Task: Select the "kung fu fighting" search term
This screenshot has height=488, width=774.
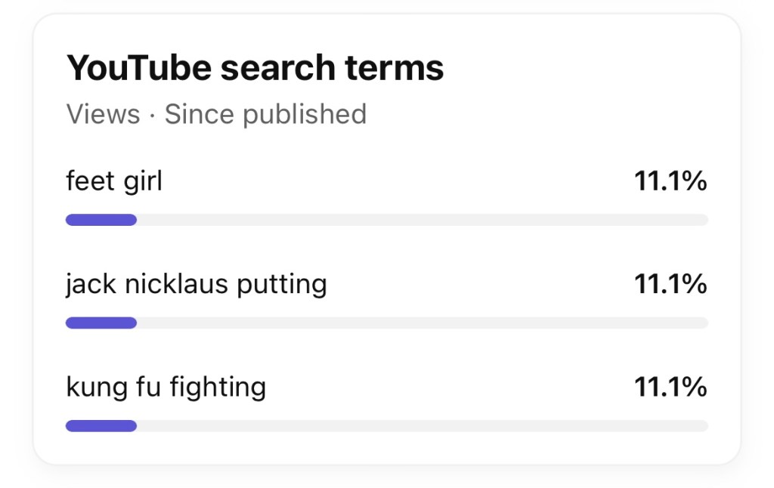Action: (x=166, y=388)
